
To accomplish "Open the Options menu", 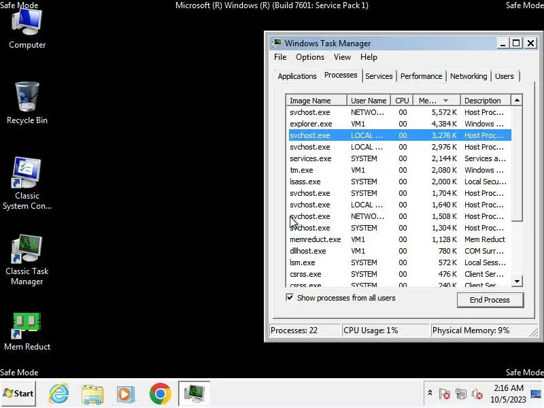I will (310, 57).
